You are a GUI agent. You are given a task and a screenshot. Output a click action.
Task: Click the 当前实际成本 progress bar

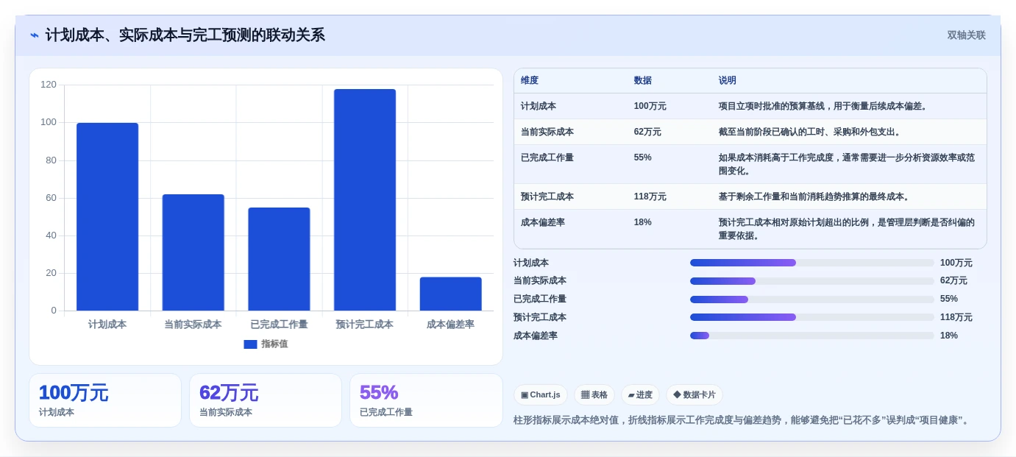(x=812, y=281)
